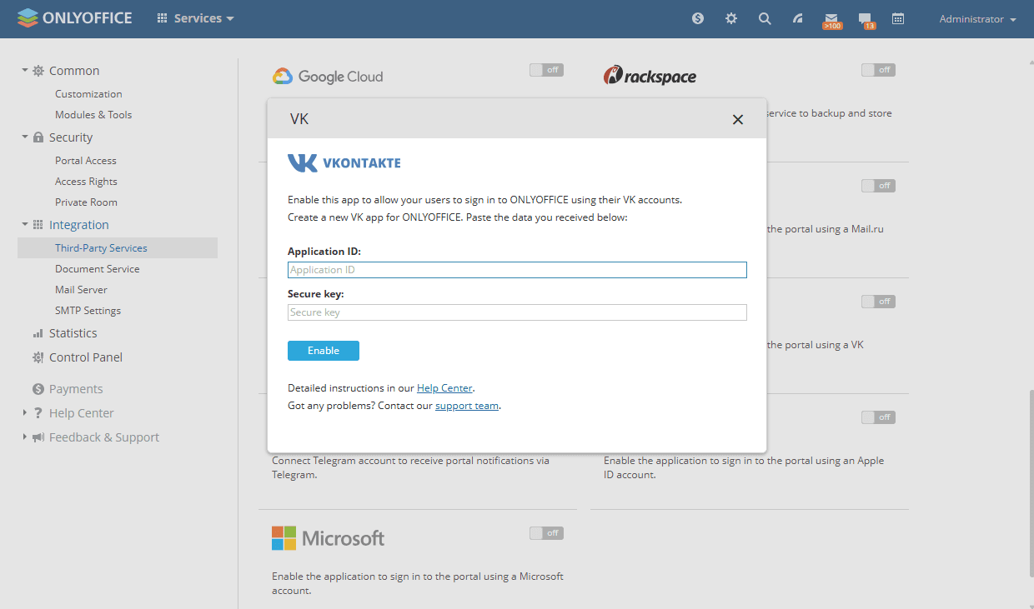Click the Help Center question mark icon
Image resolution: width=1034 pixels, height=609 pixels.
(x=38, y=413)
